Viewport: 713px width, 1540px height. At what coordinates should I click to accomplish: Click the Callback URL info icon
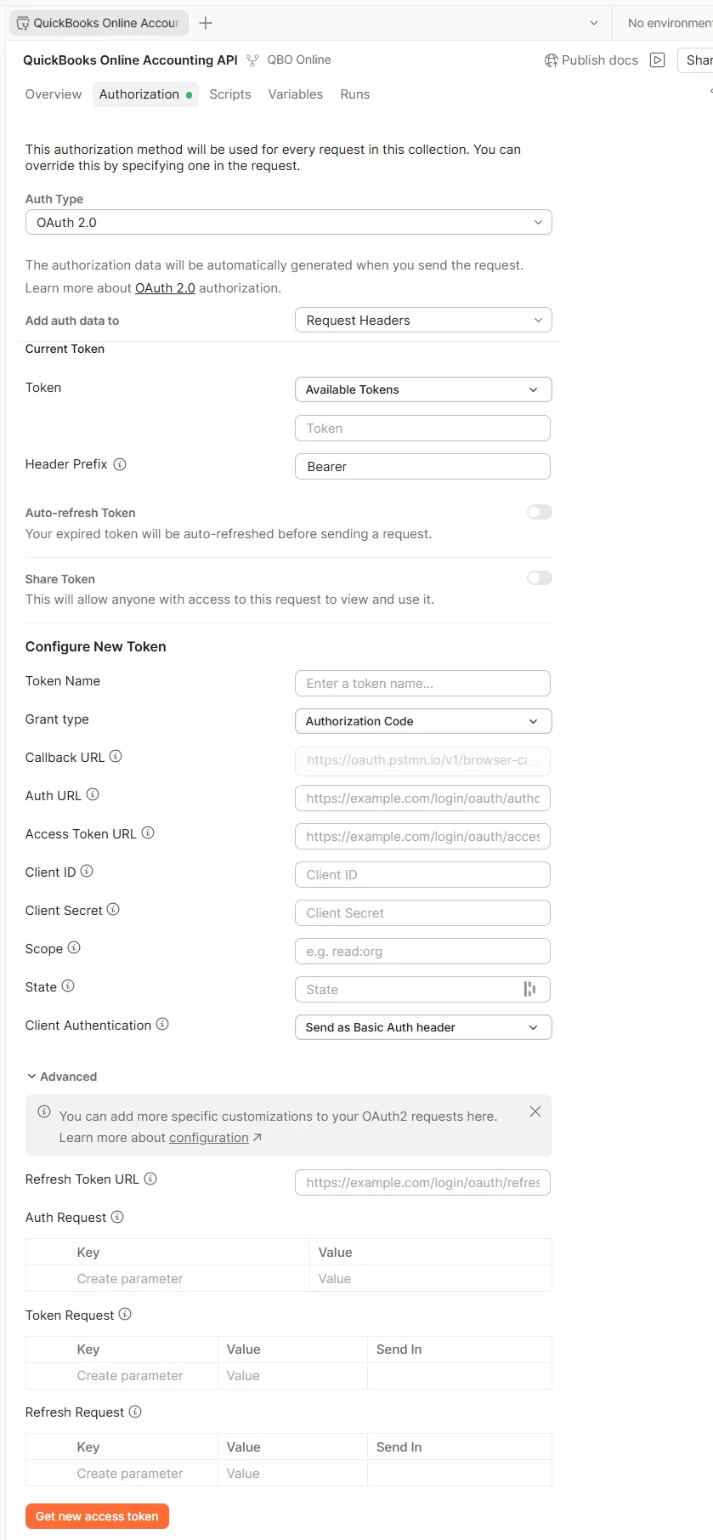pos(116,756)
